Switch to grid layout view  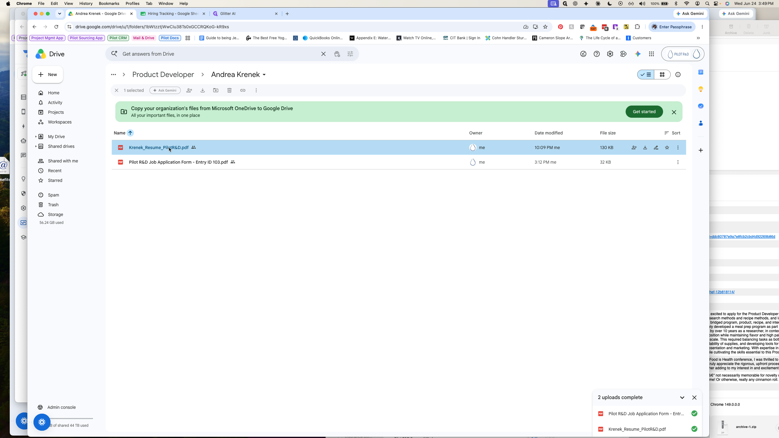[662, 75]
